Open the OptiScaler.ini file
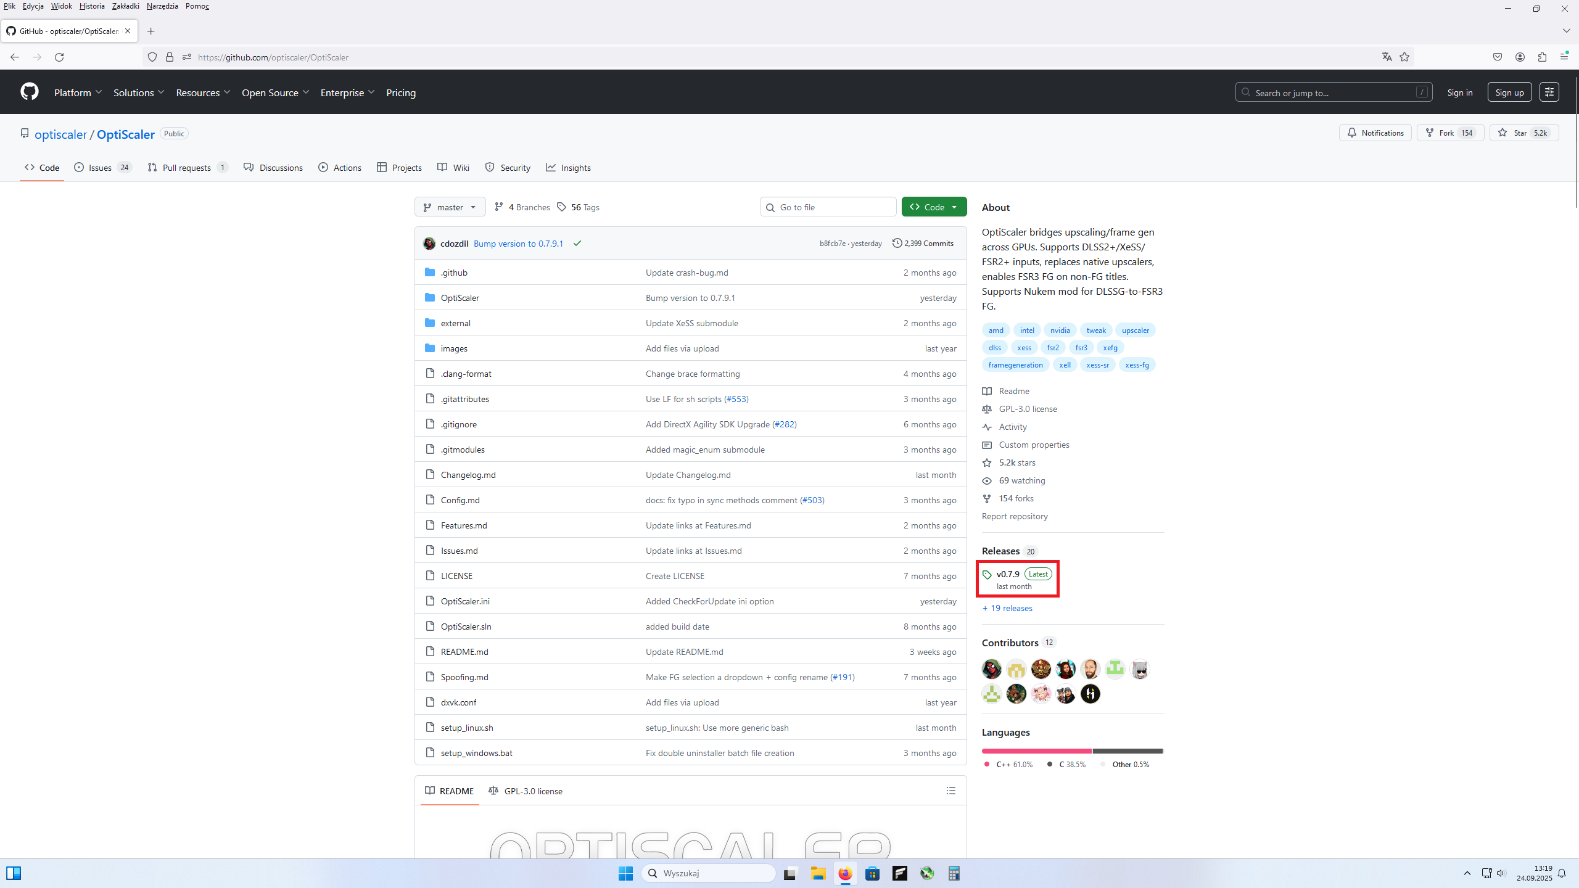Screen dimensions: 1579x888 465,601
